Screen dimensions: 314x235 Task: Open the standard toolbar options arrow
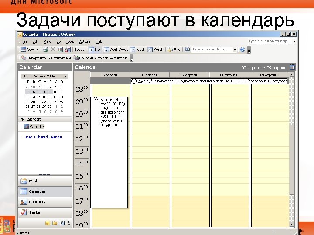click(249, 50)
